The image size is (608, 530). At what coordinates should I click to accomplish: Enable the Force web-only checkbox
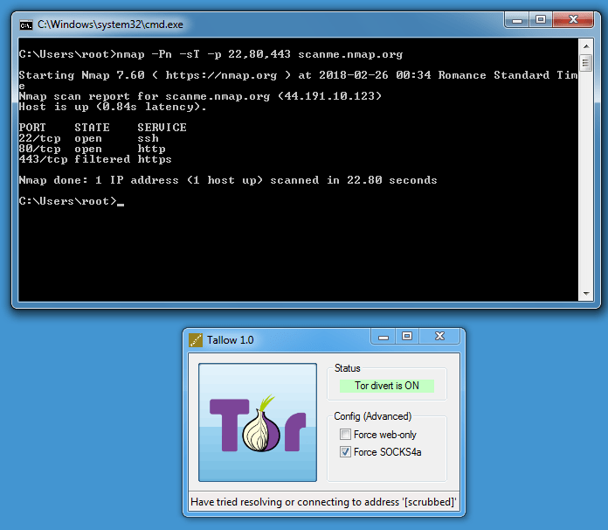[346, 435]
